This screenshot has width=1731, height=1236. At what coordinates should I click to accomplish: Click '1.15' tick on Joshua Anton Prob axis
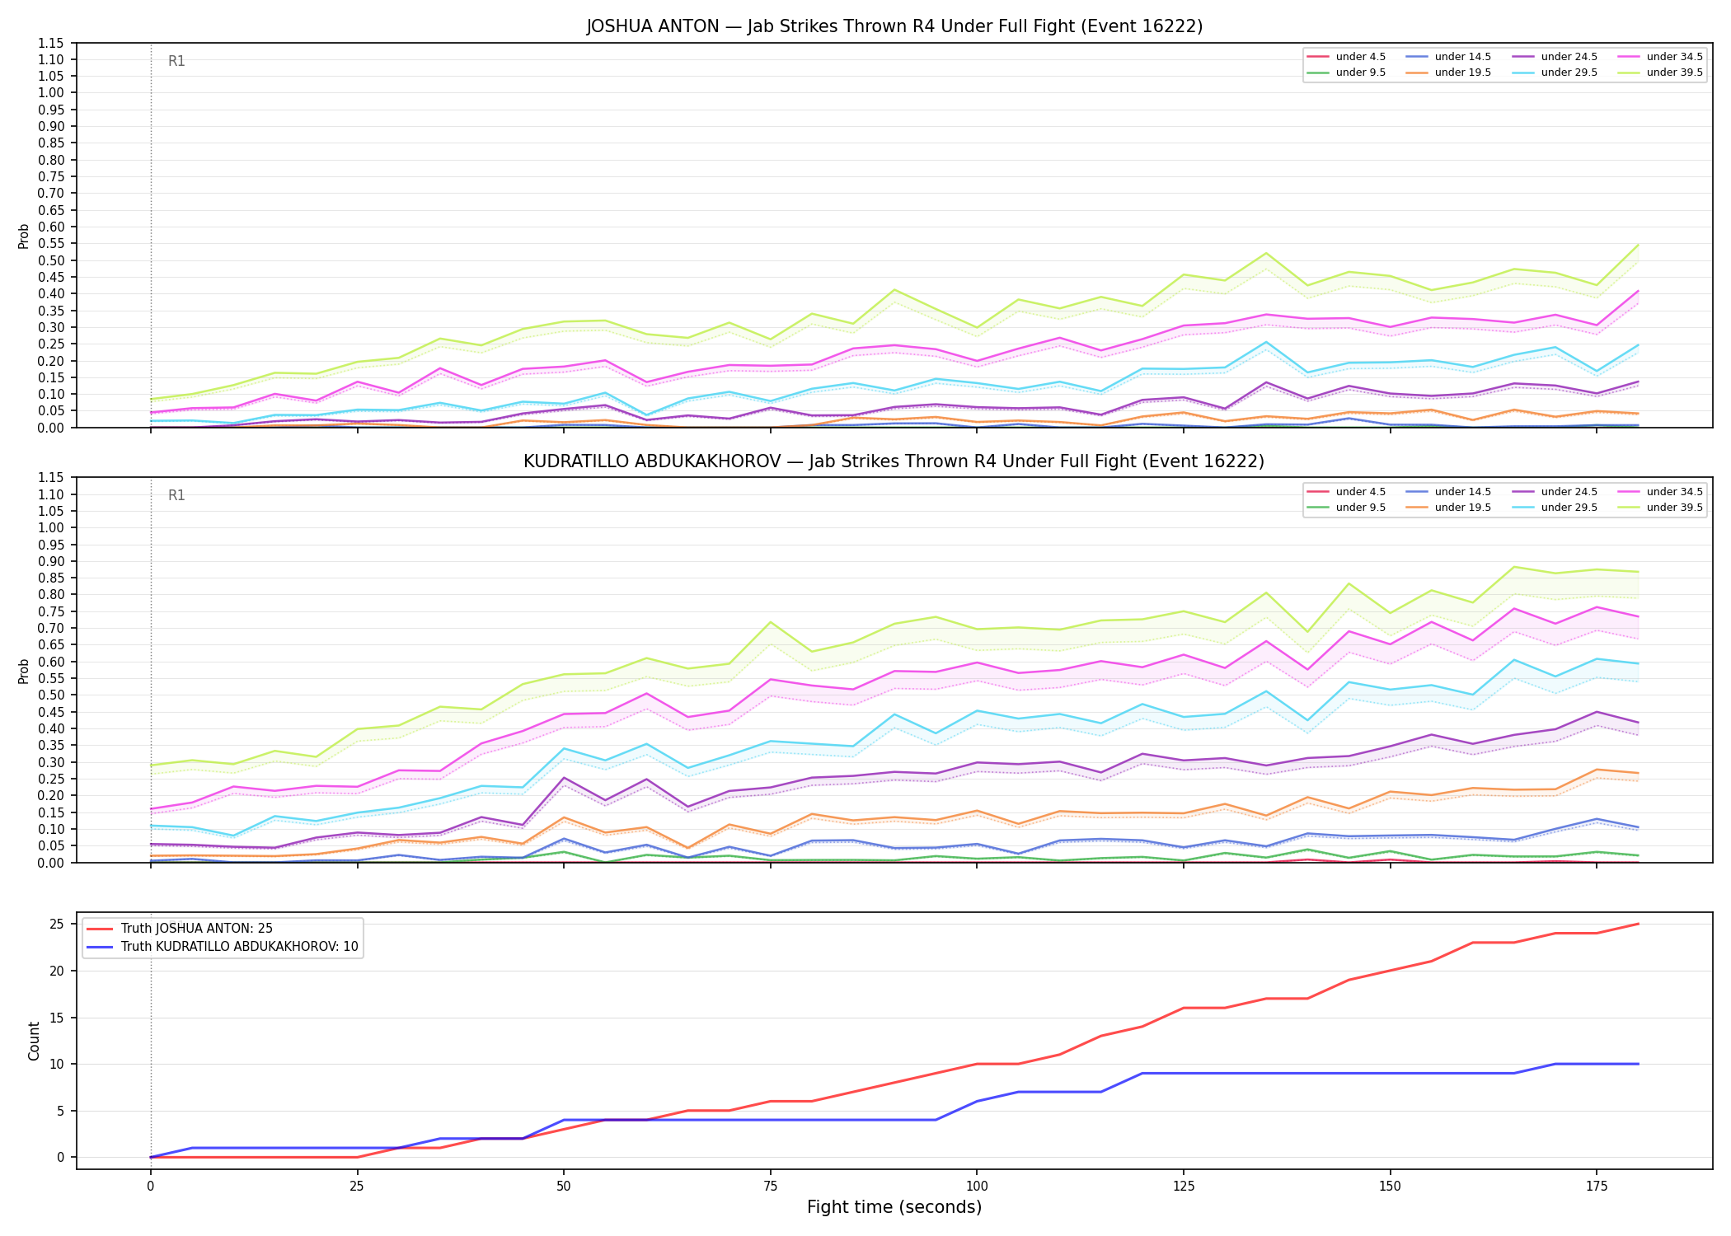[x=51, y=43]
